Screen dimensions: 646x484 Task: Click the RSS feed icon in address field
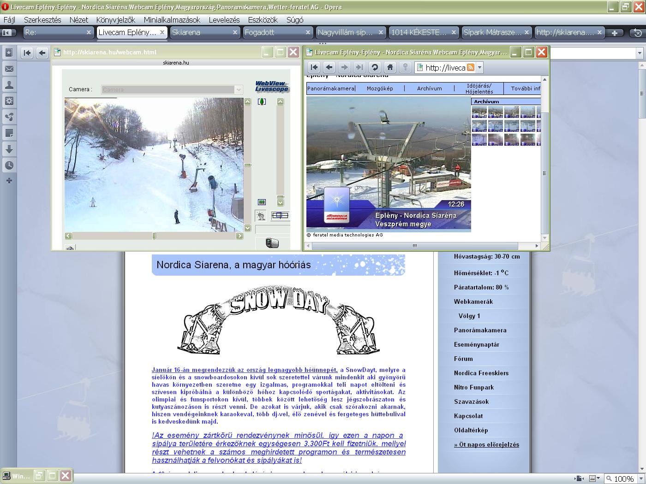click(471, 68)
